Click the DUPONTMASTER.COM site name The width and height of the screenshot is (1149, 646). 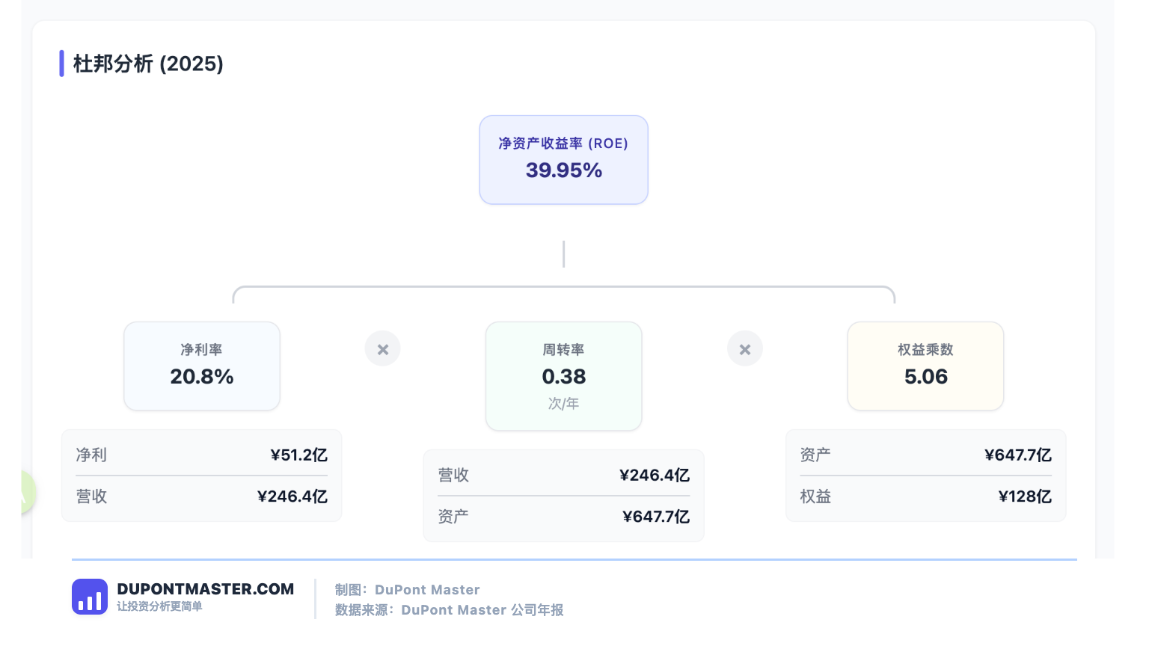click(206, 589)
